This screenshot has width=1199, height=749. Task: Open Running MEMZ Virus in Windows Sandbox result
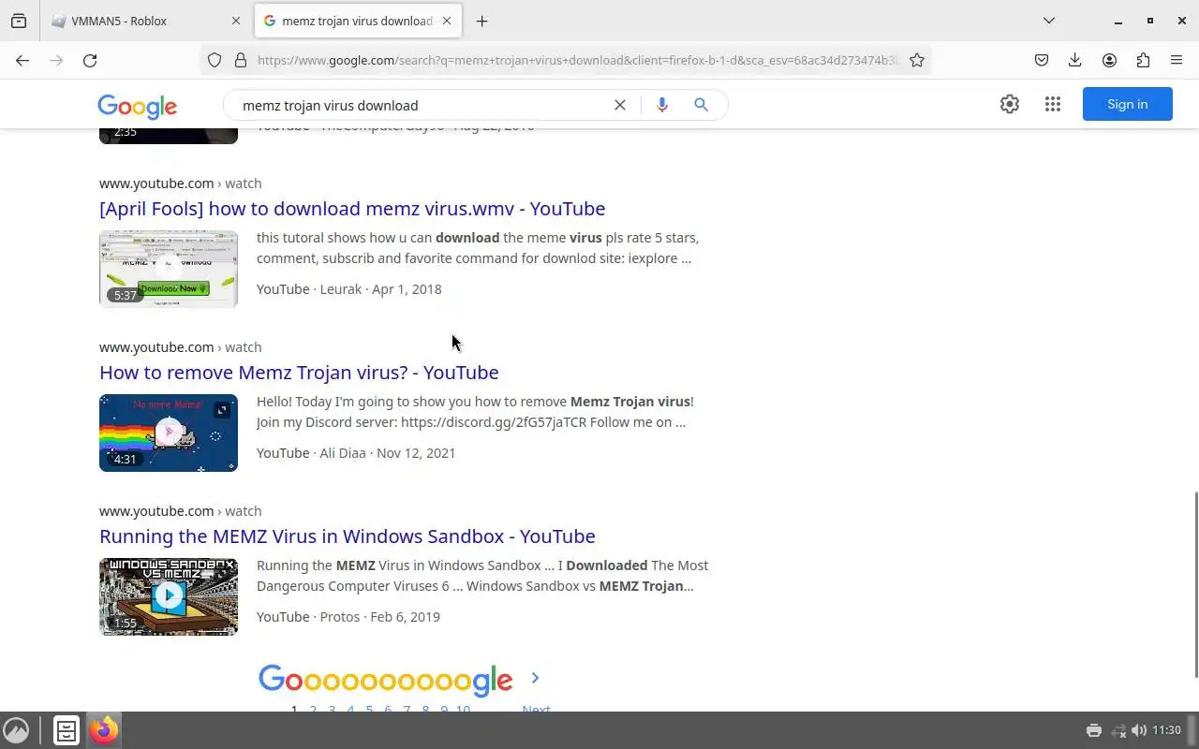pyautogui.click(x=348, y=536)
